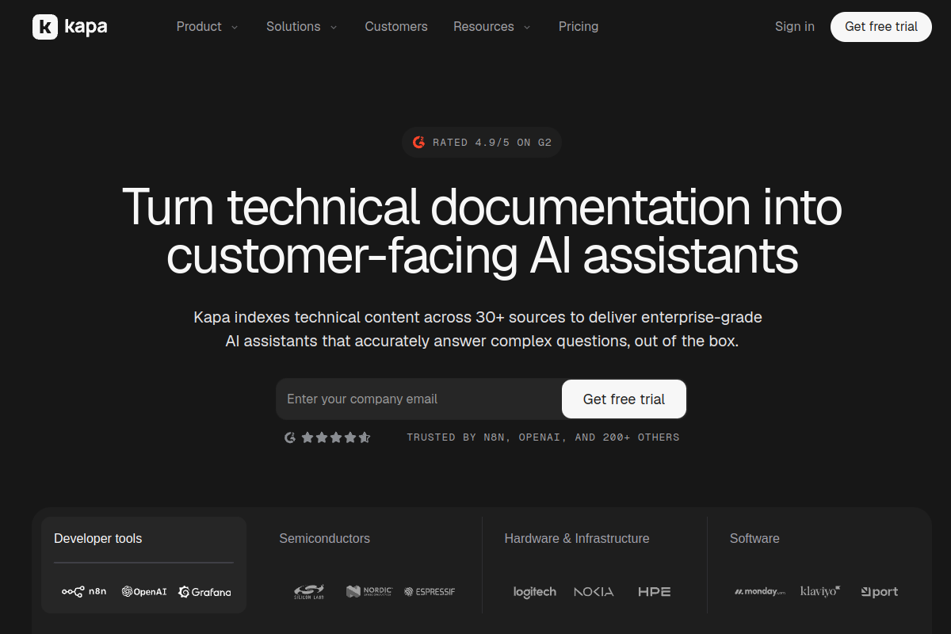Click the Klaviyo logo
951x634 pixels.
[x=820, y=591]
